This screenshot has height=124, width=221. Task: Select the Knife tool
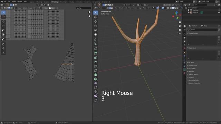coord(96,70)
